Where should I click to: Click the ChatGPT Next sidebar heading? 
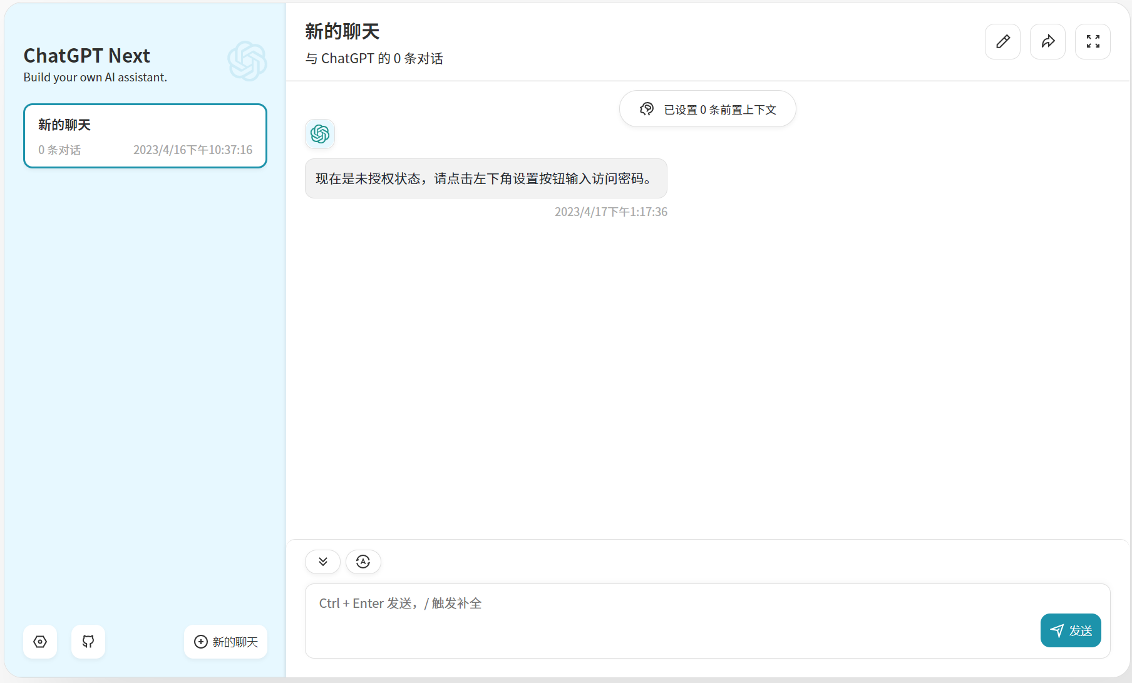point(86,56)
